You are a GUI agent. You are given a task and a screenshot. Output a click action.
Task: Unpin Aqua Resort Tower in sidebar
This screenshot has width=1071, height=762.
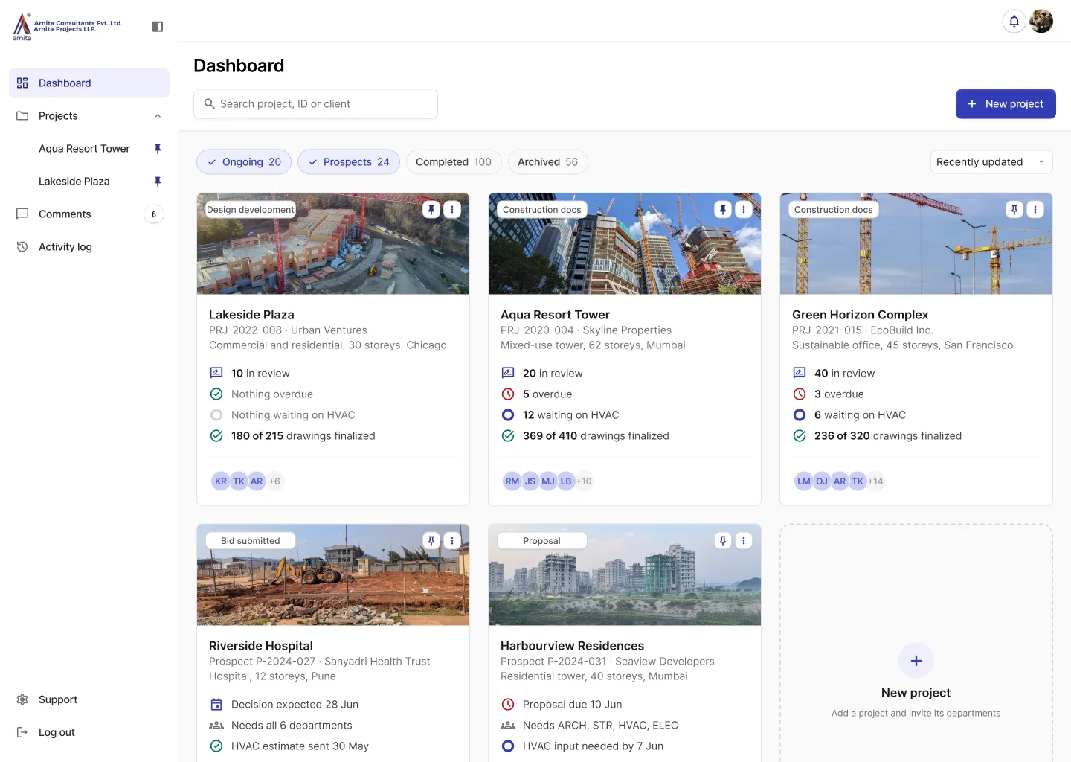158,149
